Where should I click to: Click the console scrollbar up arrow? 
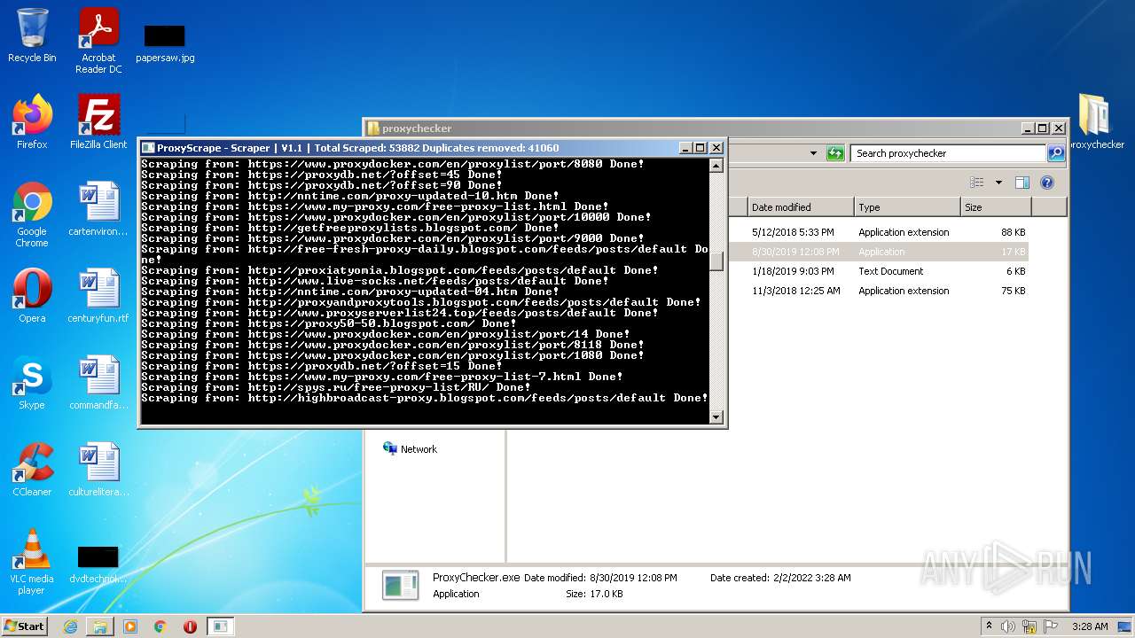[716, 166]
